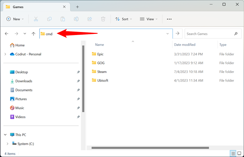Screen dimensions: 244x157
Task: Go up one folder level
Action: pyautogui.click(x=34, y=34)
